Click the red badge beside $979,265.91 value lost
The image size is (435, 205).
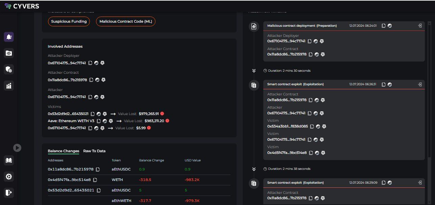pos(163,114)
